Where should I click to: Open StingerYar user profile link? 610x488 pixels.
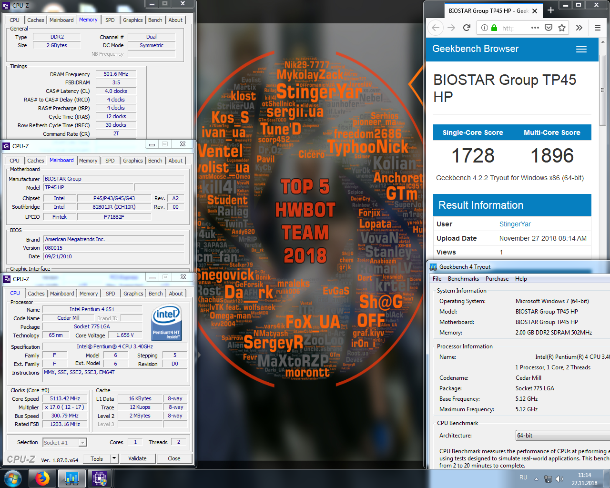tap(515, 224)
